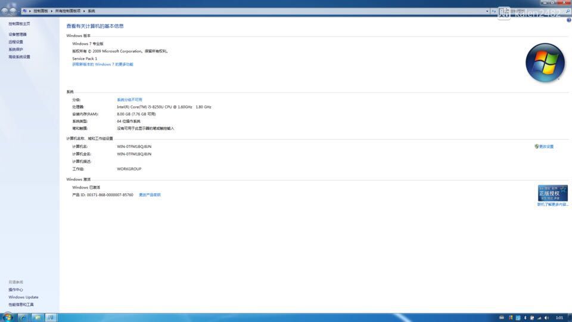572x322 pixels.
Task: Open 系统保护 (System protection) link
Action: coord(15,49)
